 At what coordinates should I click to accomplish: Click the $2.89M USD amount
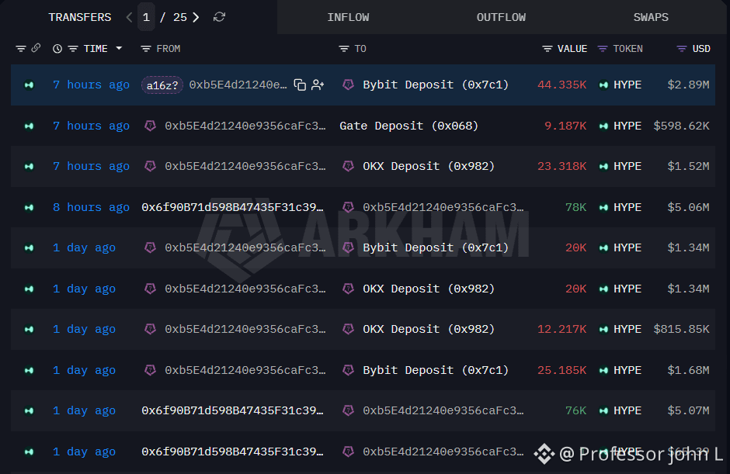coord(688,85)
